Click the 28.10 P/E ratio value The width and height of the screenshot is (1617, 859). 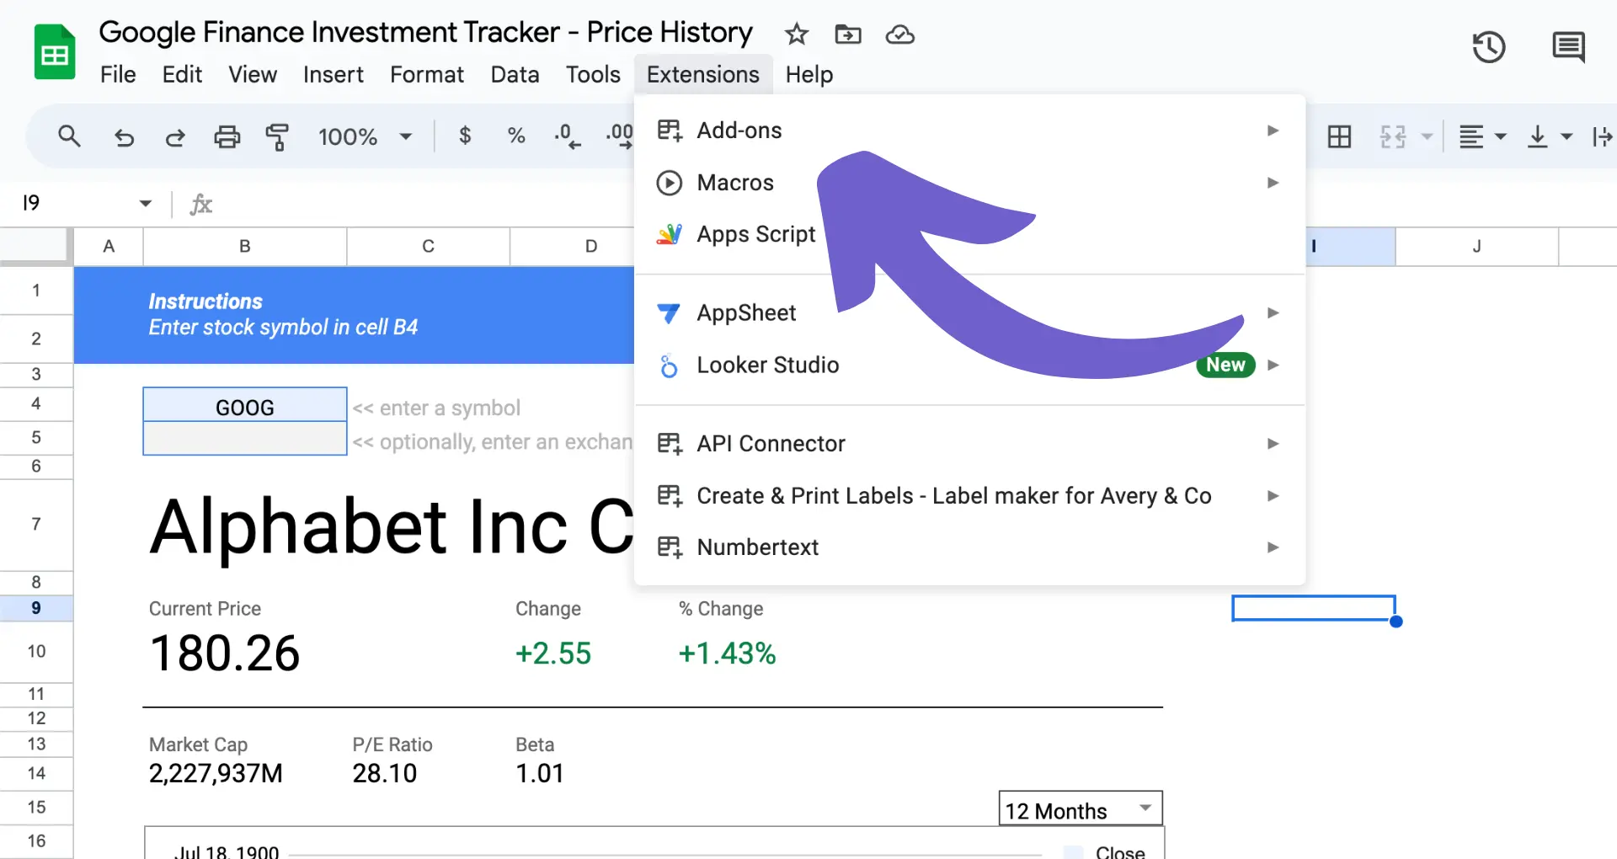click(385, 773)
